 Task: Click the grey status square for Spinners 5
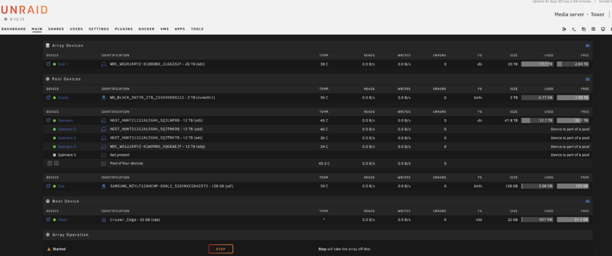[x=54, y=155]
